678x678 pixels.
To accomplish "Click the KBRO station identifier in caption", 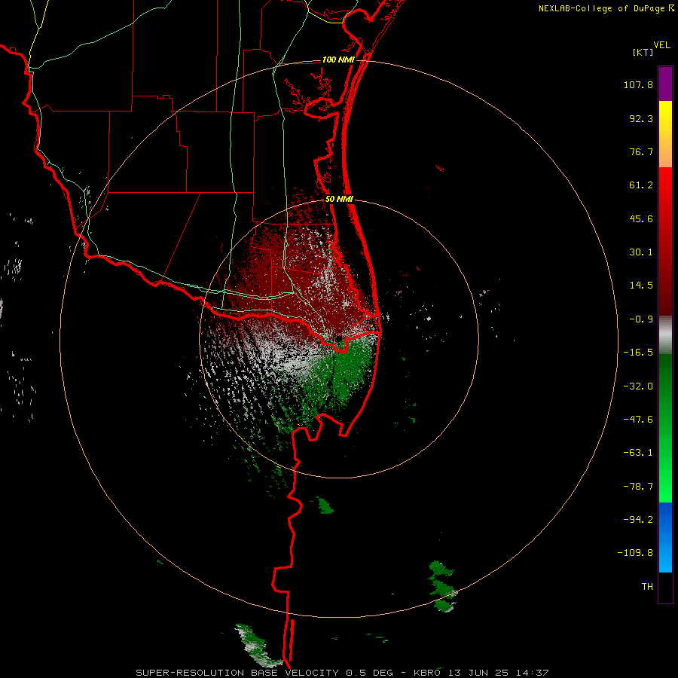I will tap(427, 673).
